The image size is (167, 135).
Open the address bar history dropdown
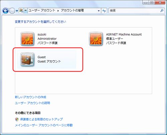[99, 11]
